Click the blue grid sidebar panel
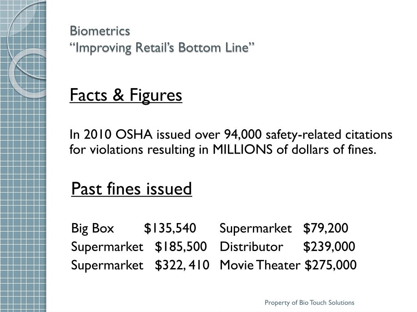Screen dimensions: 417x312 click(x=23, y=156)
